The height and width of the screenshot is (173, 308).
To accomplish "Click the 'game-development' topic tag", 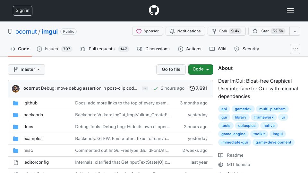I will pos(273,142).
